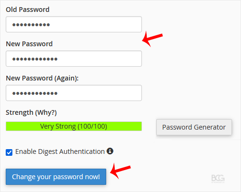Click the Enable Digest Authentication label text

click(x=60, y=152)
